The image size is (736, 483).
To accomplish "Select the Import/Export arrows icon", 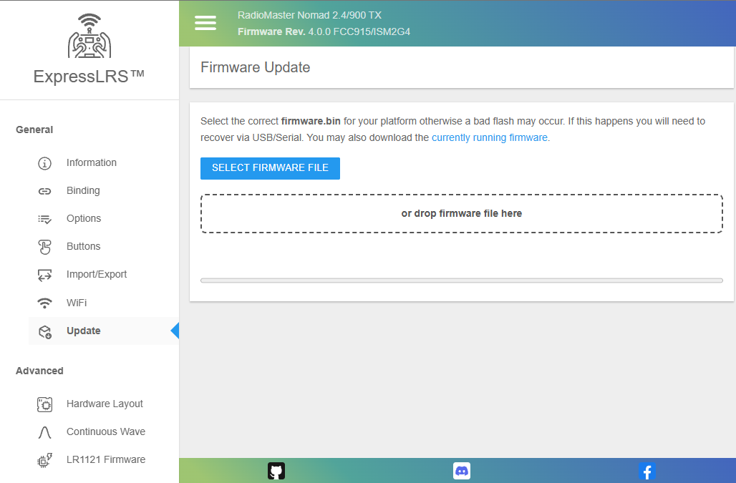I will tap(44, 275).
